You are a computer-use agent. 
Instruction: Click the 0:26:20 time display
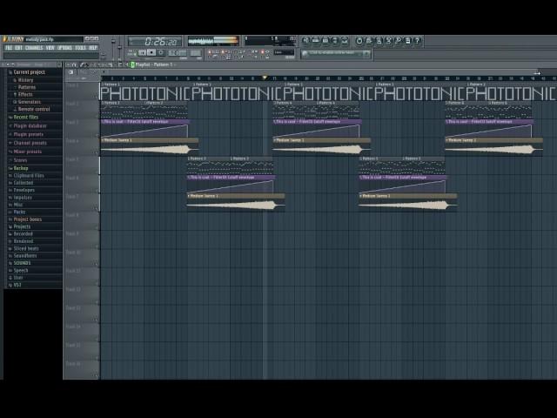(x=155, y=42)
